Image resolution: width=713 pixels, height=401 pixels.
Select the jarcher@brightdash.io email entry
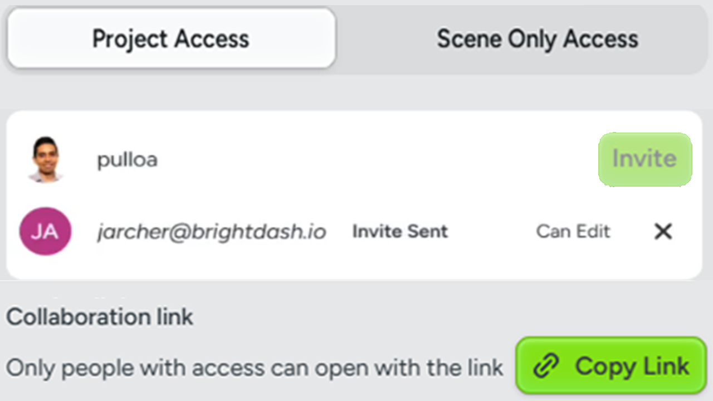pos(211,232)
